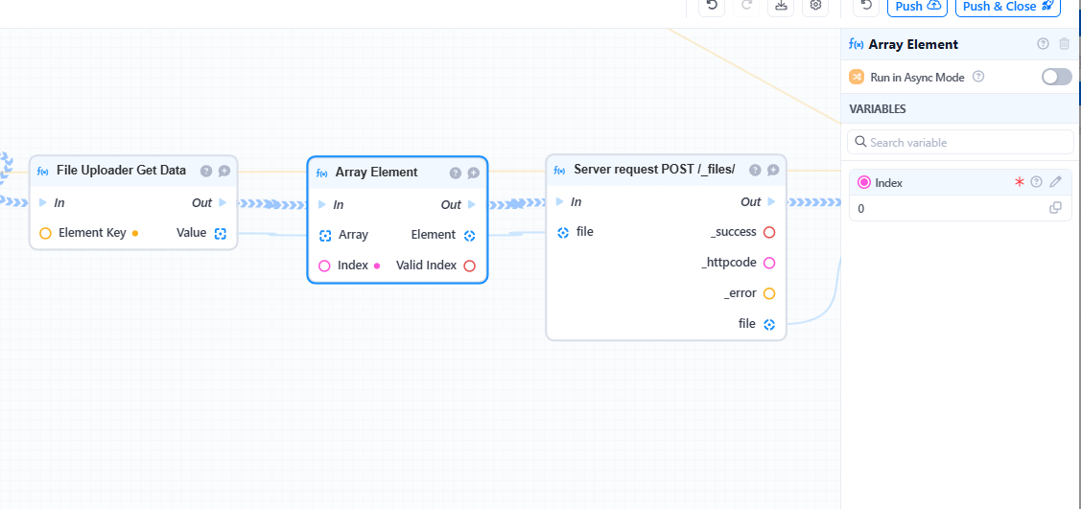Image resolution: width=1081 pixels, height=509 pixels.
Task: Click the comment icon on Array Element node
Action: pos(473,173)
